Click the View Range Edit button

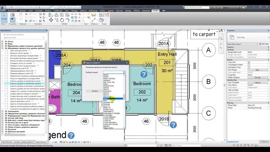(x=258, y=70)
